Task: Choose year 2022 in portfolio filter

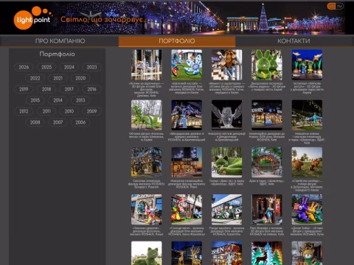Action: click(35, 78)
